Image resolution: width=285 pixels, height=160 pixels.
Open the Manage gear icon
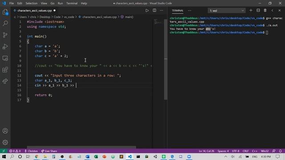pos(5,142)
